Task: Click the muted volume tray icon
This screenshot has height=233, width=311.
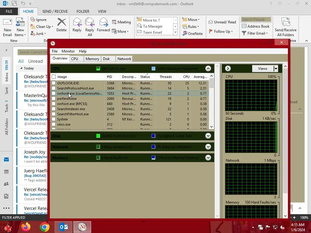Action: pyautogui.click(x=282, y=227)
